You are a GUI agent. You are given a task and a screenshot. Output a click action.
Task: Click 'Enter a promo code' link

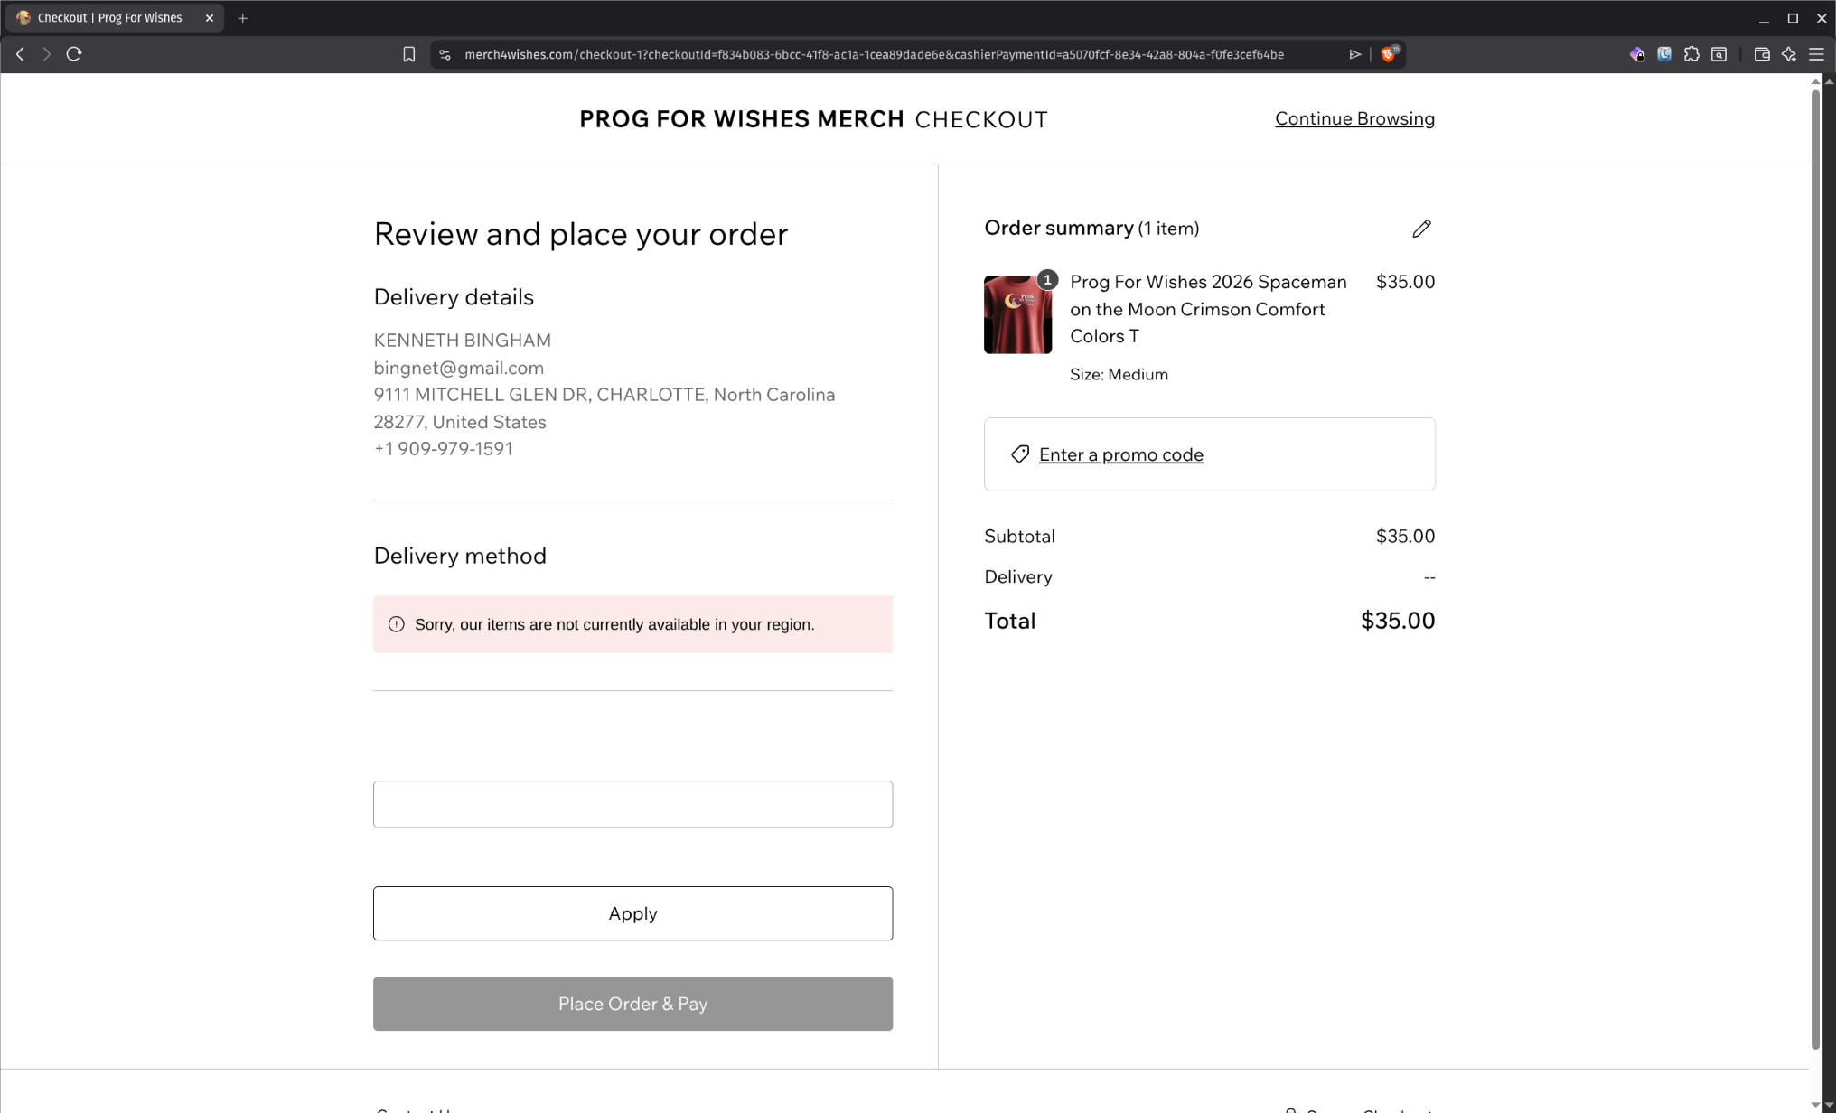click(x=1120, y=454)
